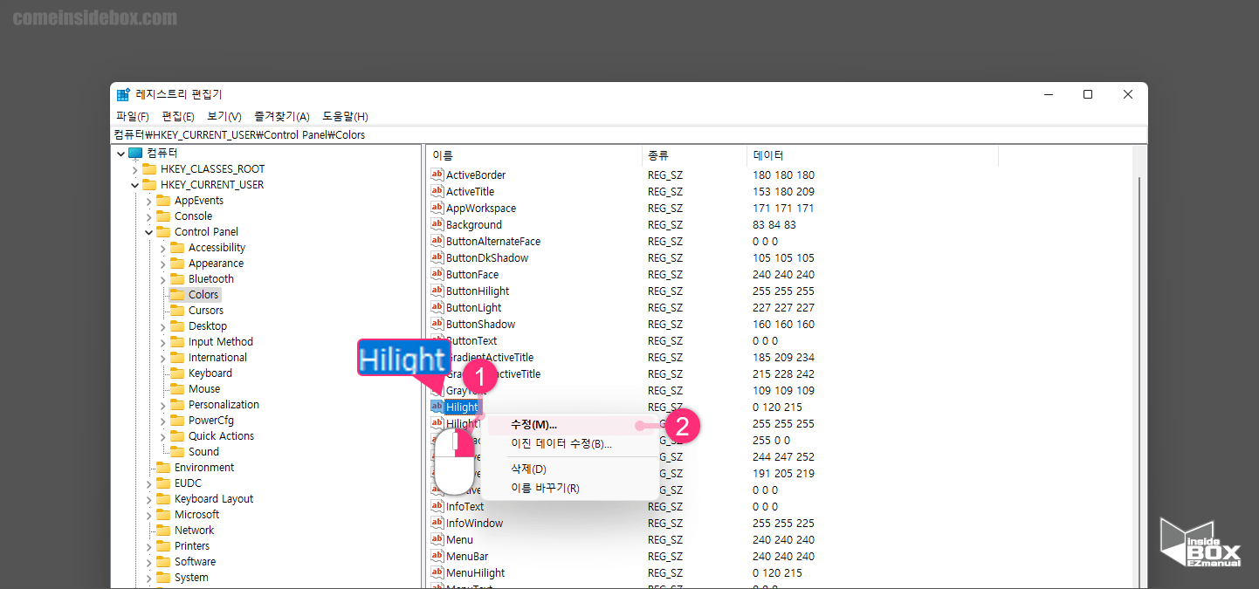Click the Registry Editor icon in title bar
This screenshot has width=1259, height=589.
click(125, 93)
